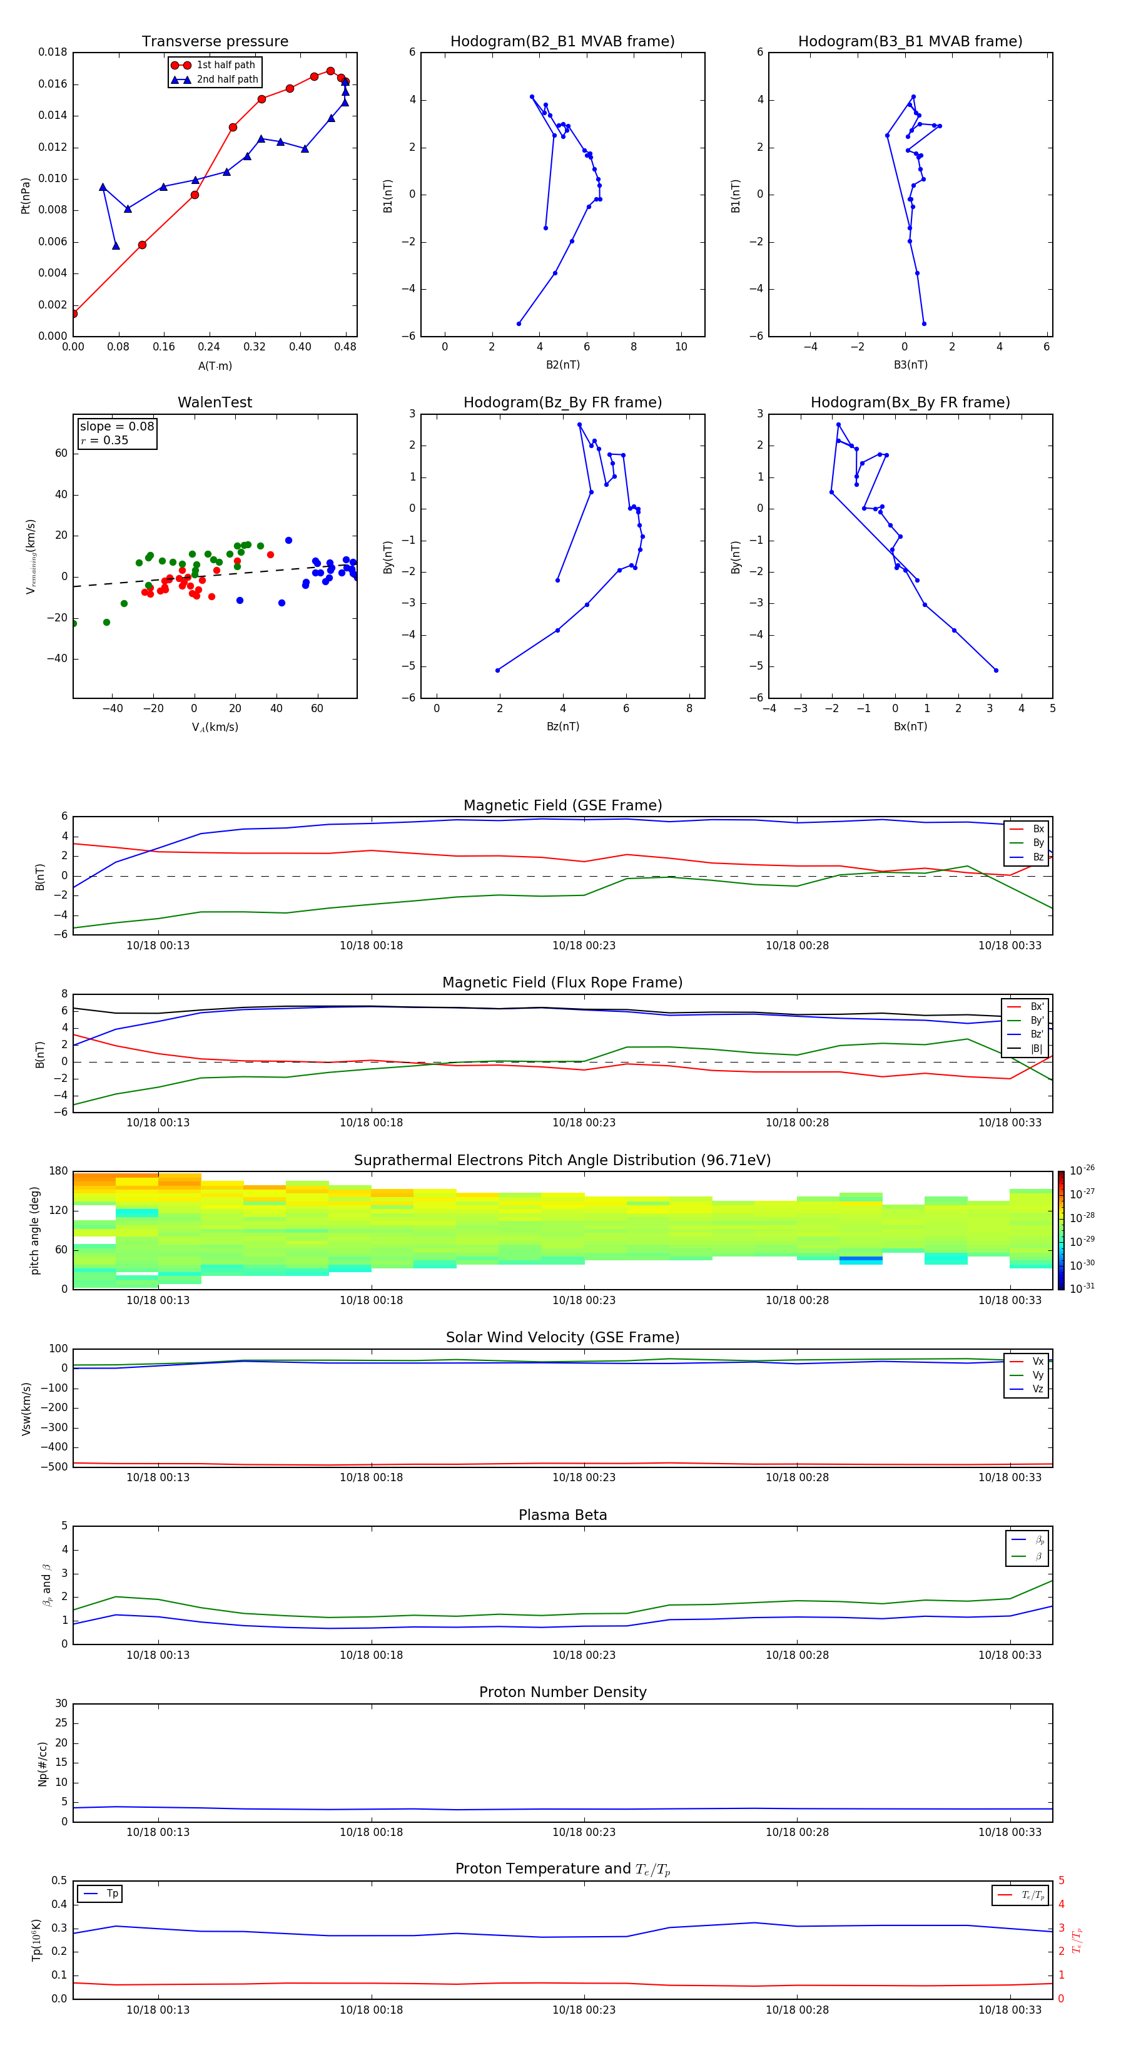The height and width of the screenshot is (2065, 1126).
Task: Click the "Np(#/cc)" y-axis label
Action: coord(43,1763)
